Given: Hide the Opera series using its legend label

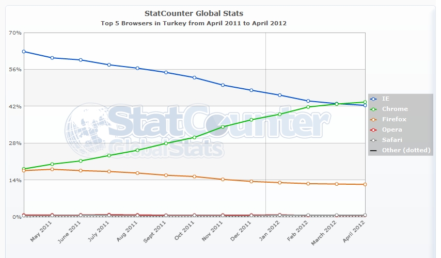Looking at the screenshot, I should (x=392, y=130).
